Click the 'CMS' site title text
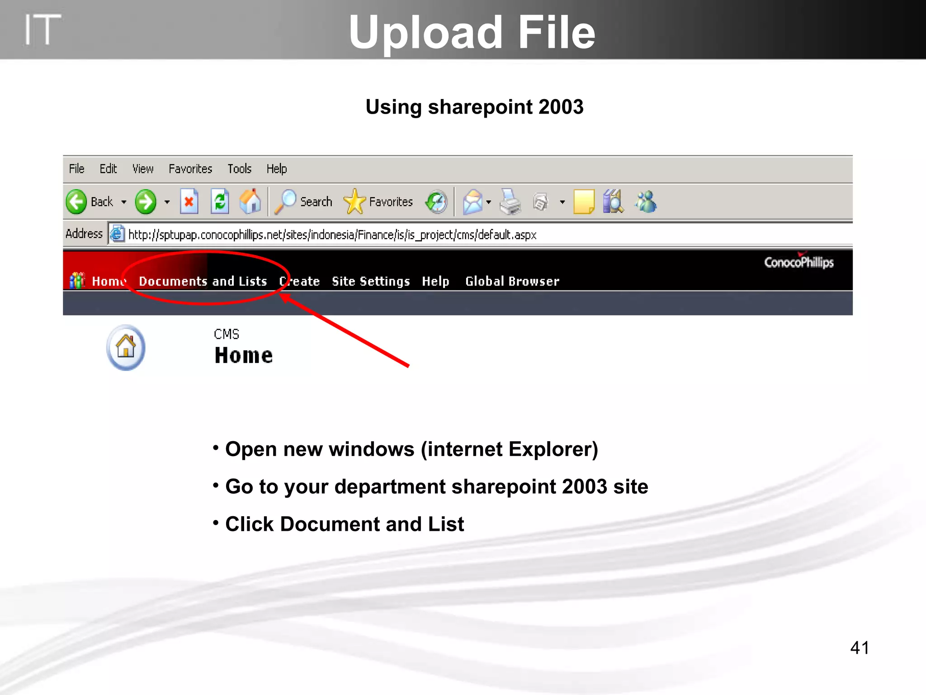This screenshot has height=695, width=926. pyautogui.click(x=227, y=334)
